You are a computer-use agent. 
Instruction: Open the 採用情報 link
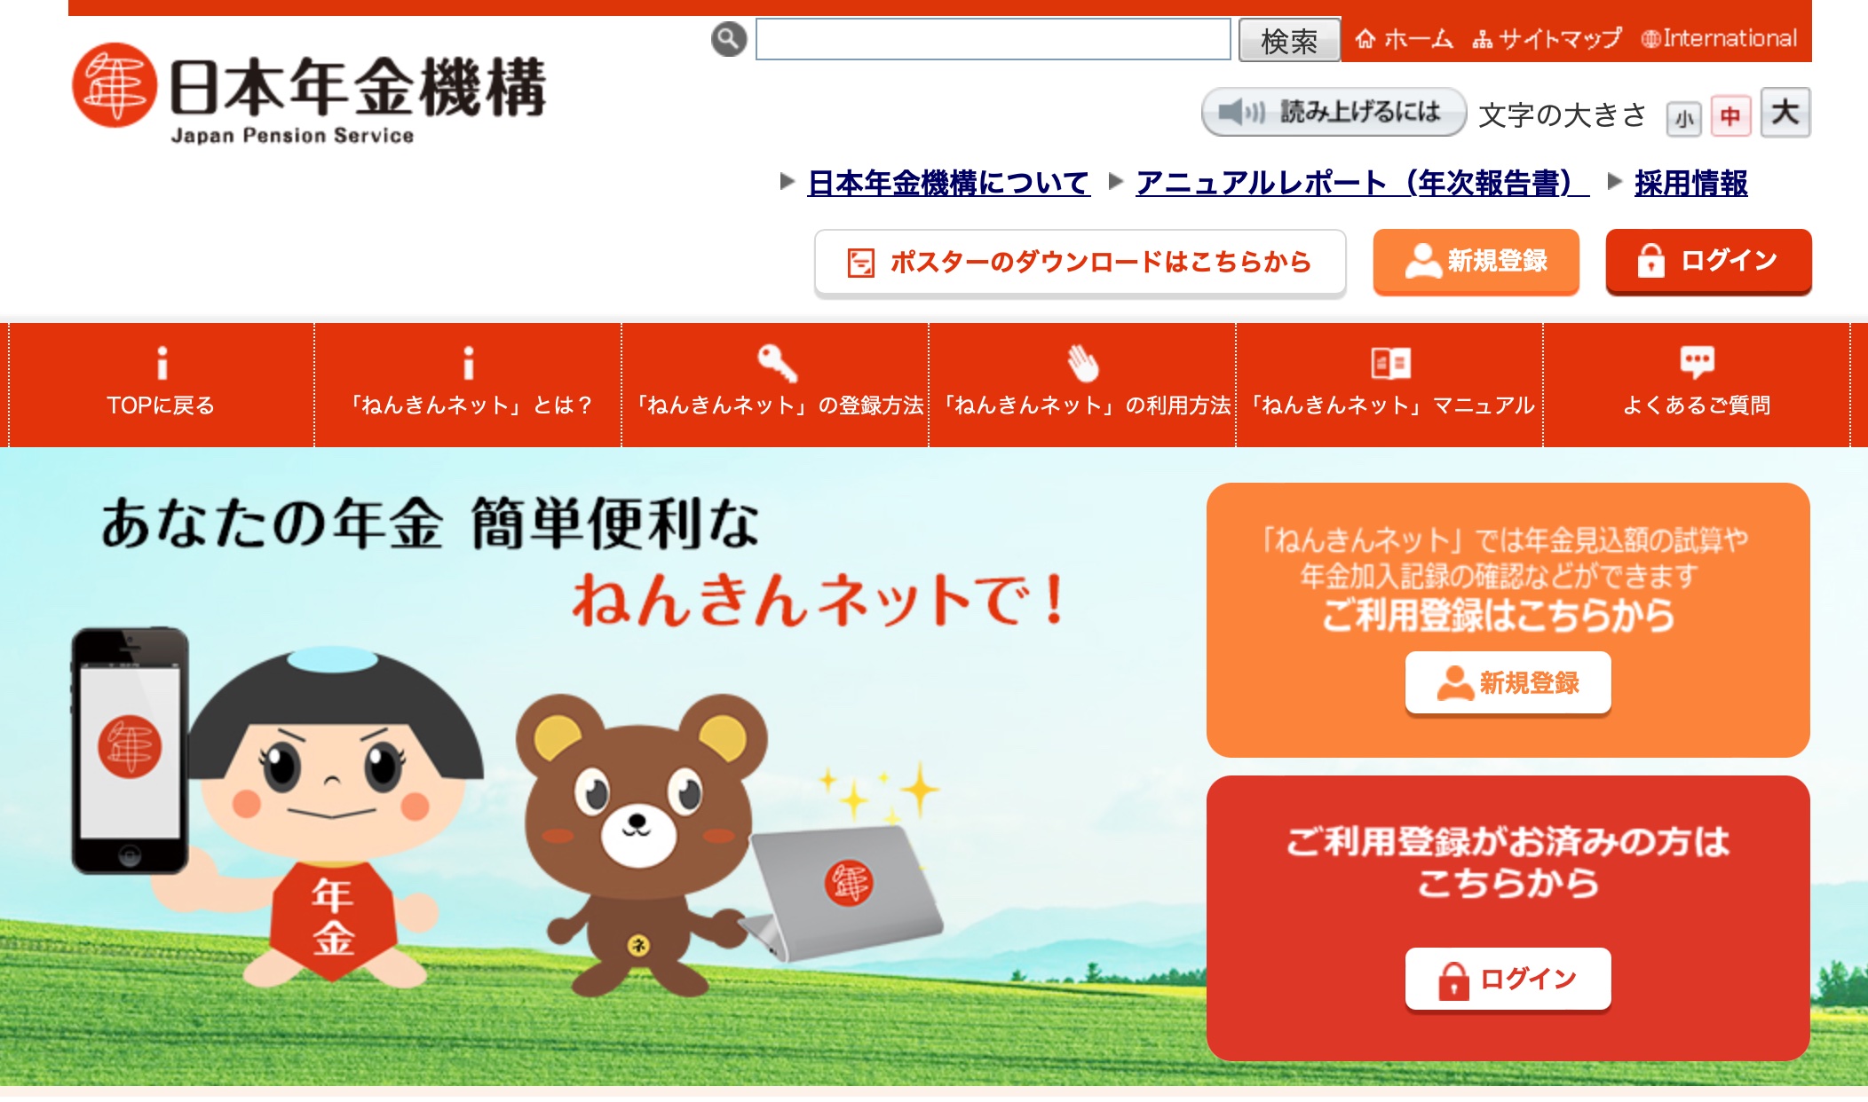pyautogui.click(x=1690, y=183)
